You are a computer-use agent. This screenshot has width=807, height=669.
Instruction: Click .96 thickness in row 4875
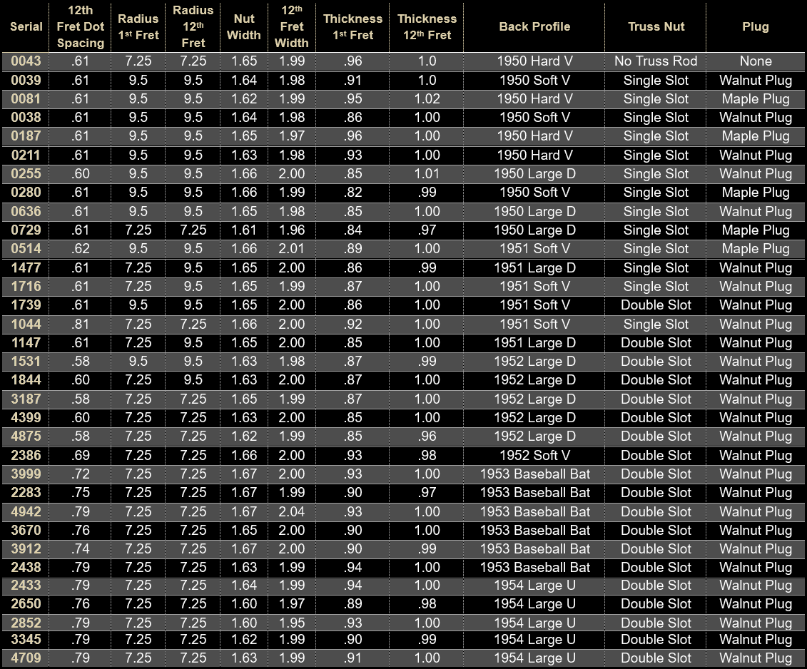coord(427,436)
